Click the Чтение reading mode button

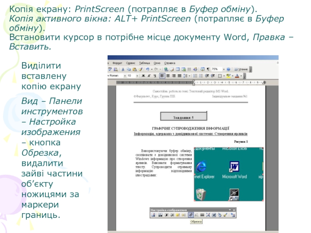[241, 69]
